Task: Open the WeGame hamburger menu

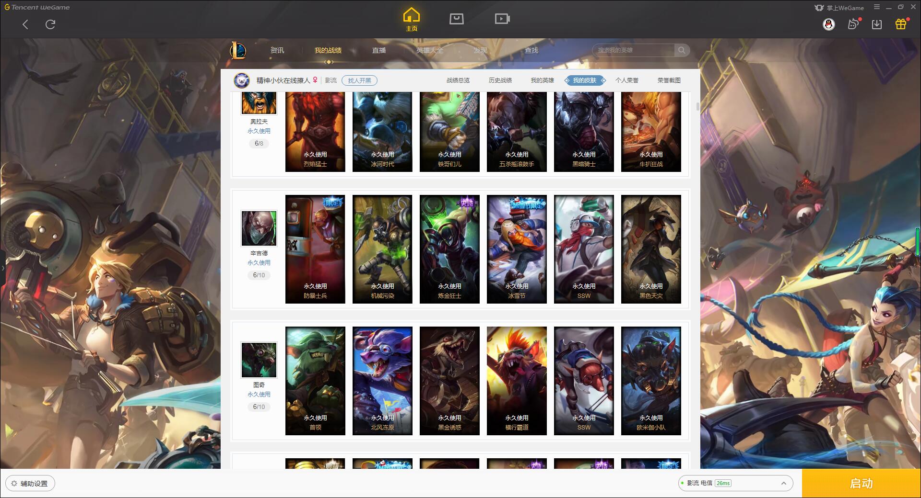Action: (x=877, y=7)
